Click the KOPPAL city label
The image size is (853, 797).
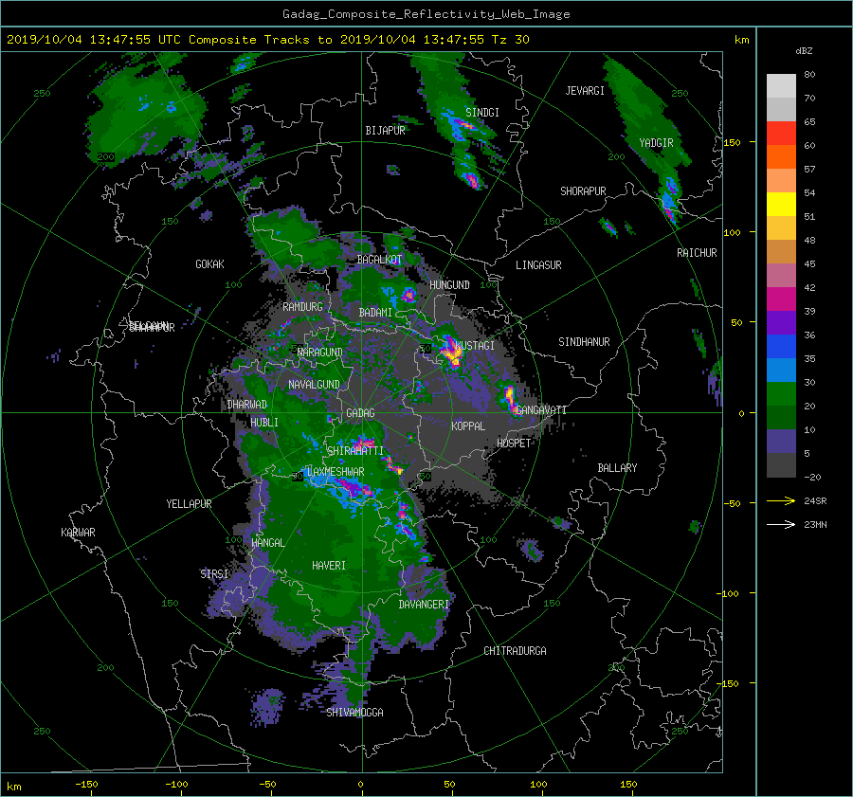468,426
